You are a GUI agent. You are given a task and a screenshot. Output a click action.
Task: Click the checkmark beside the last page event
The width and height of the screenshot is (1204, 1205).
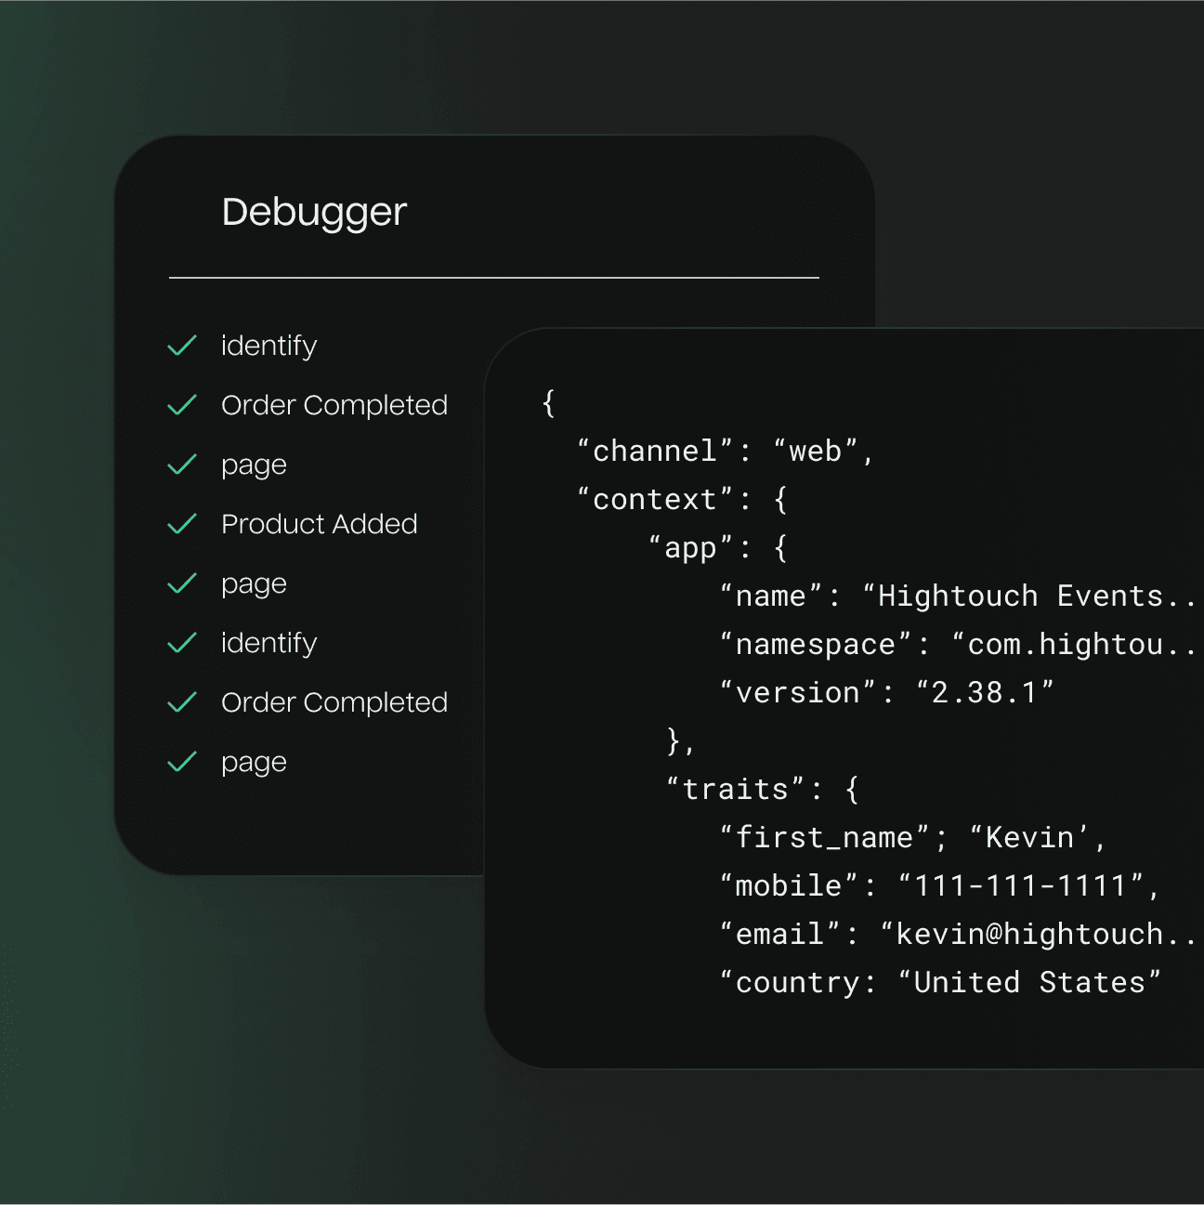pos(183,761)
